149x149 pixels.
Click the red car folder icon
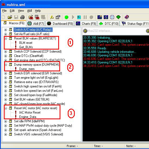click(x=31, y=17)
